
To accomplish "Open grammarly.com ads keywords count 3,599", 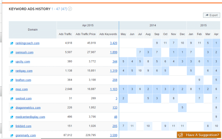I will tap(114, 135).
